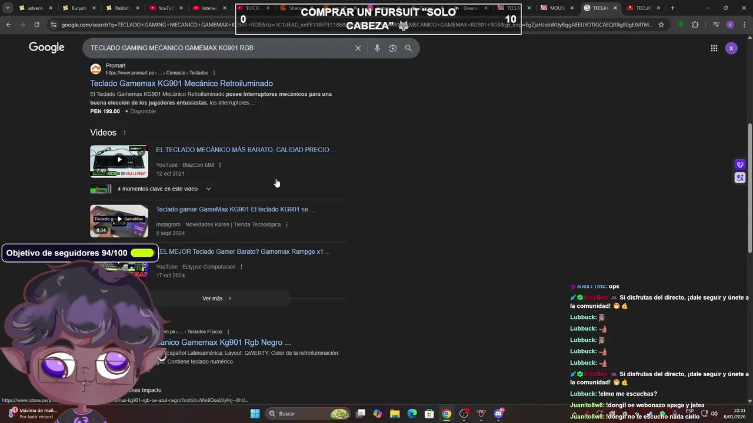Open the Google apps grid
The image size is (753, 423).
(714, 48)
